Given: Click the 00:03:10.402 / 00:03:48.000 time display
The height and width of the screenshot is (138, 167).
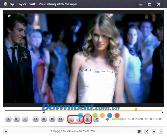Looking at the screenshot, I should click(x=145, y=119).
